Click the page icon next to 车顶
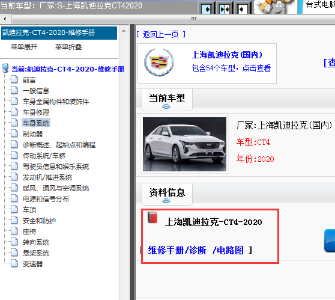This screenshot has width=335, height=300. coord(14,209)
